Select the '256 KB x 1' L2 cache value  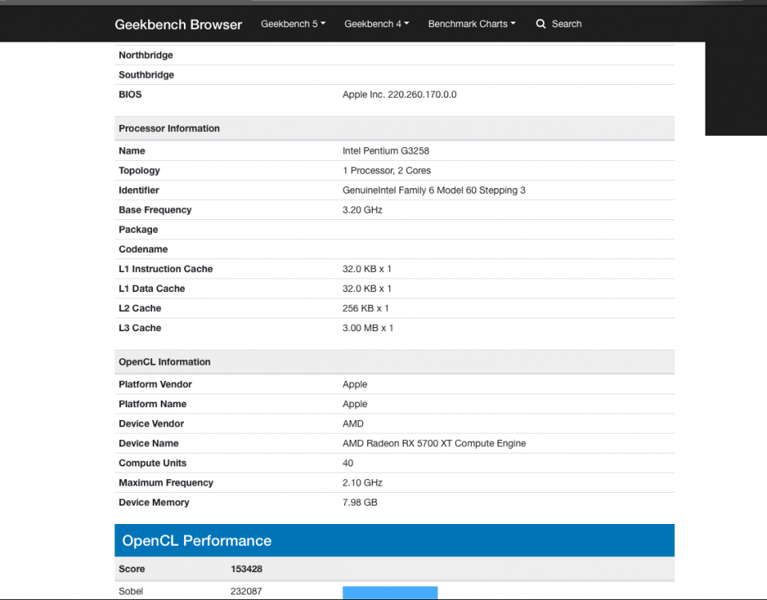366,308
